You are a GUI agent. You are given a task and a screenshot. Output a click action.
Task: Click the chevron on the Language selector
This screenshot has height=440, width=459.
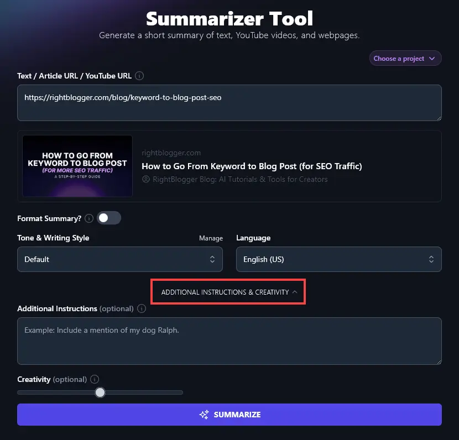431,259
